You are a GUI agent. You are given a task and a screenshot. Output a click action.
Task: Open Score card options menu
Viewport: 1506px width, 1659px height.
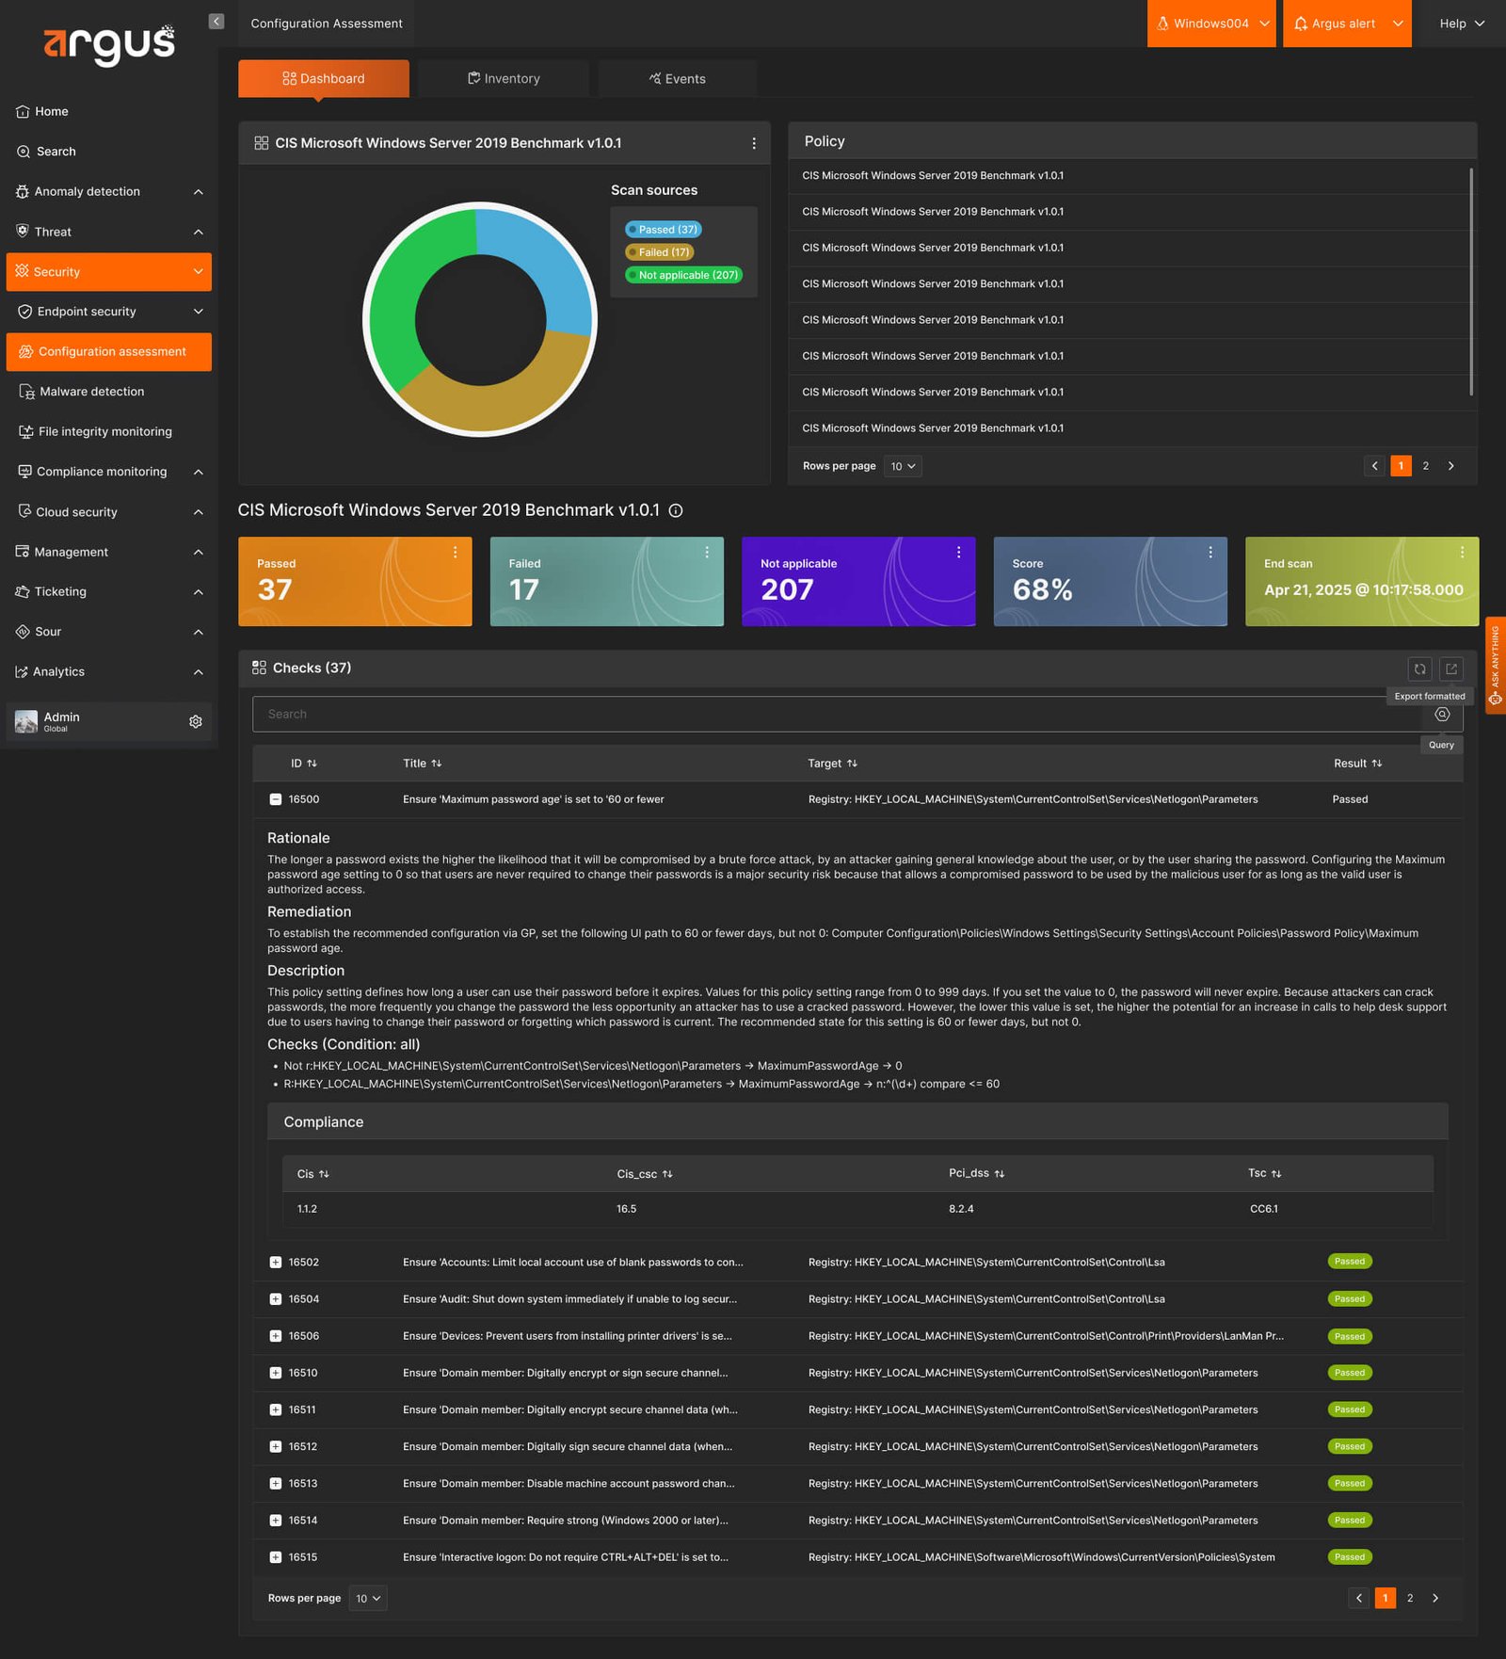1210,553
